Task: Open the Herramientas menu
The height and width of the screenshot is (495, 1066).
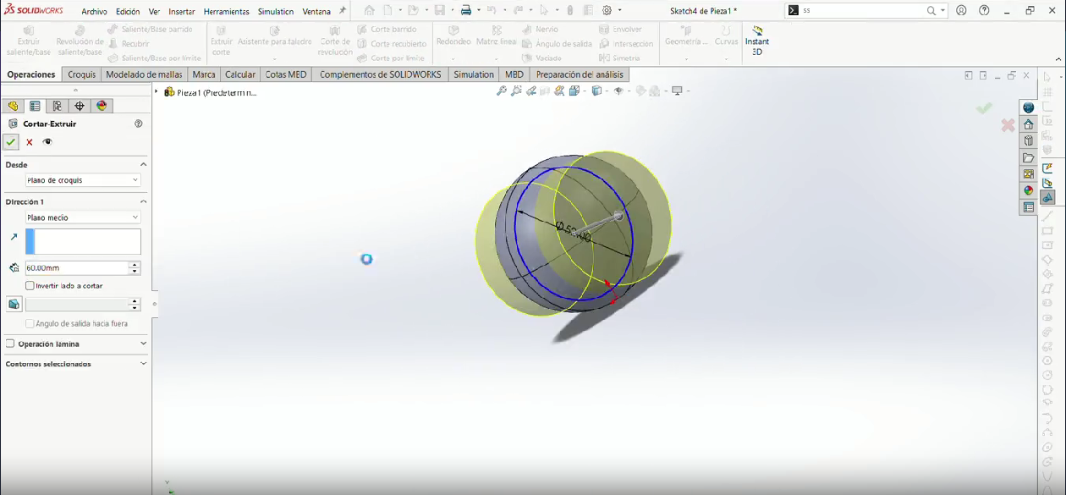Action: 226,12
